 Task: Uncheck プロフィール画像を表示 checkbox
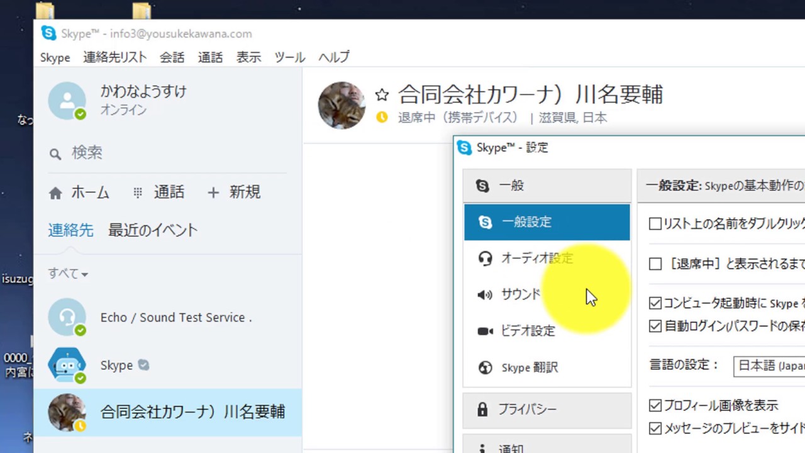[655, 405]
